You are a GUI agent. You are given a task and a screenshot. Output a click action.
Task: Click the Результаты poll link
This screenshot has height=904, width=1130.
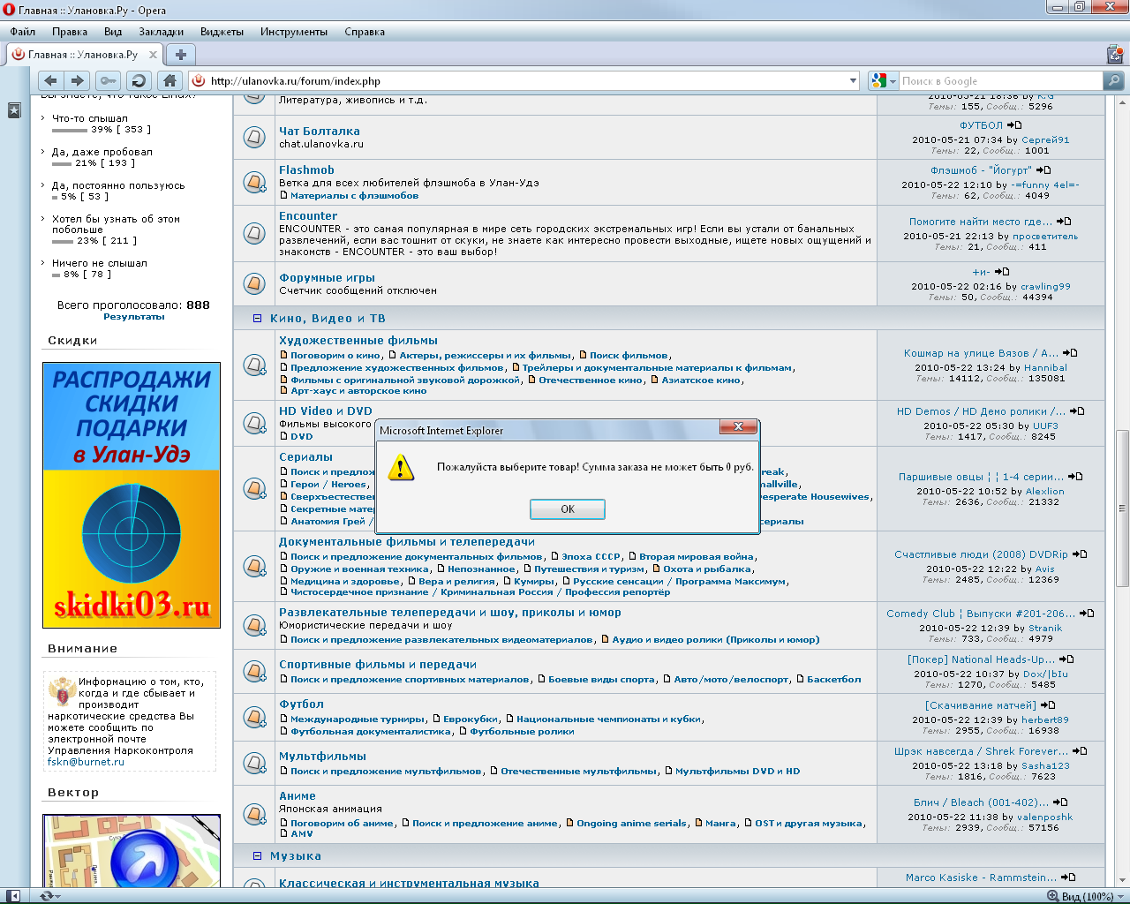point(133,317)
